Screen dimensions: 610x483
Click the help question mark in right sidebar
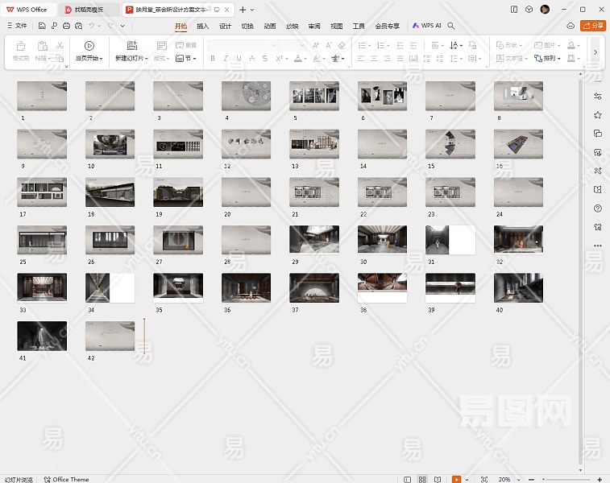pyautogui.click(x=597, y=208)
